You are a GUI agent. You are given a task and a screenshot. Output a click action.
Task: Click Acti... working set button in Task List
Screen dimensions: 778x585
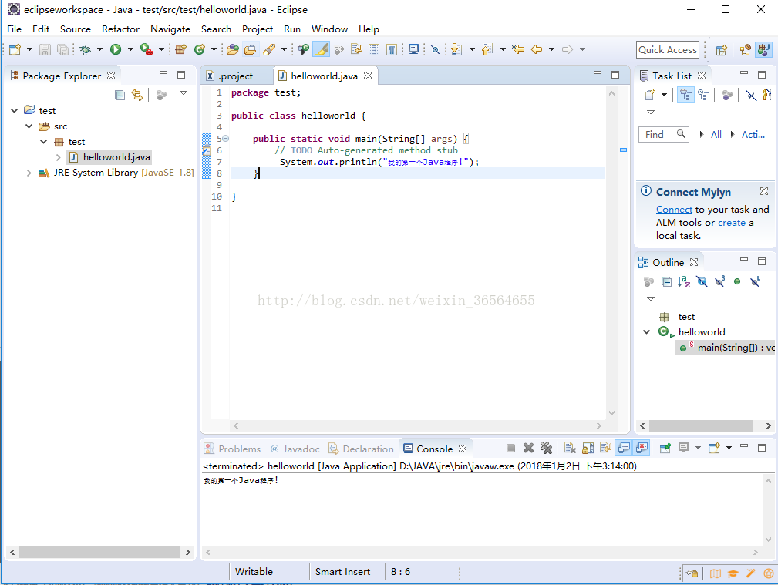(x=753, y=134)
